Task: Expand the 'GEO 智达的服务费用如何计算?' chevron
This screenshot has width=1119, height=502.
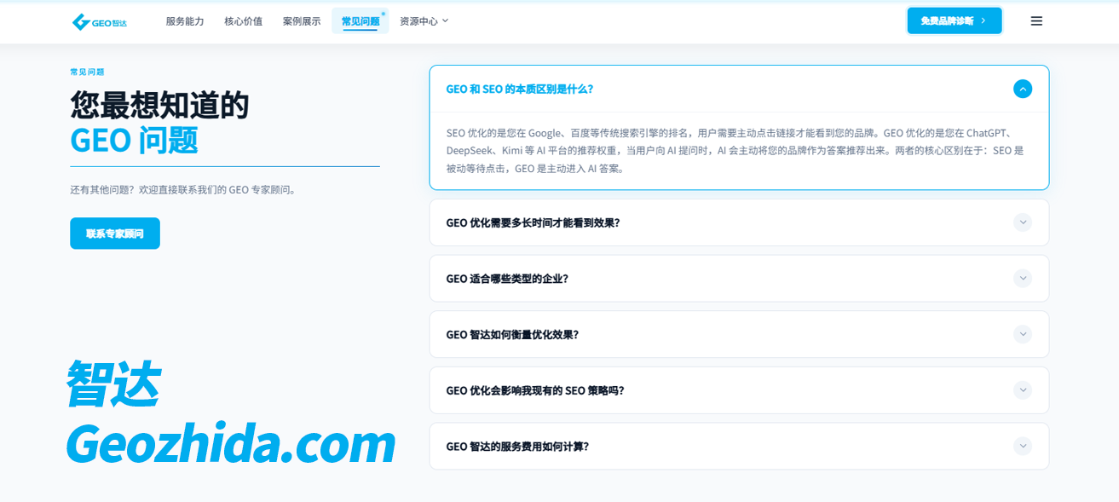Action: (1023, 446)
